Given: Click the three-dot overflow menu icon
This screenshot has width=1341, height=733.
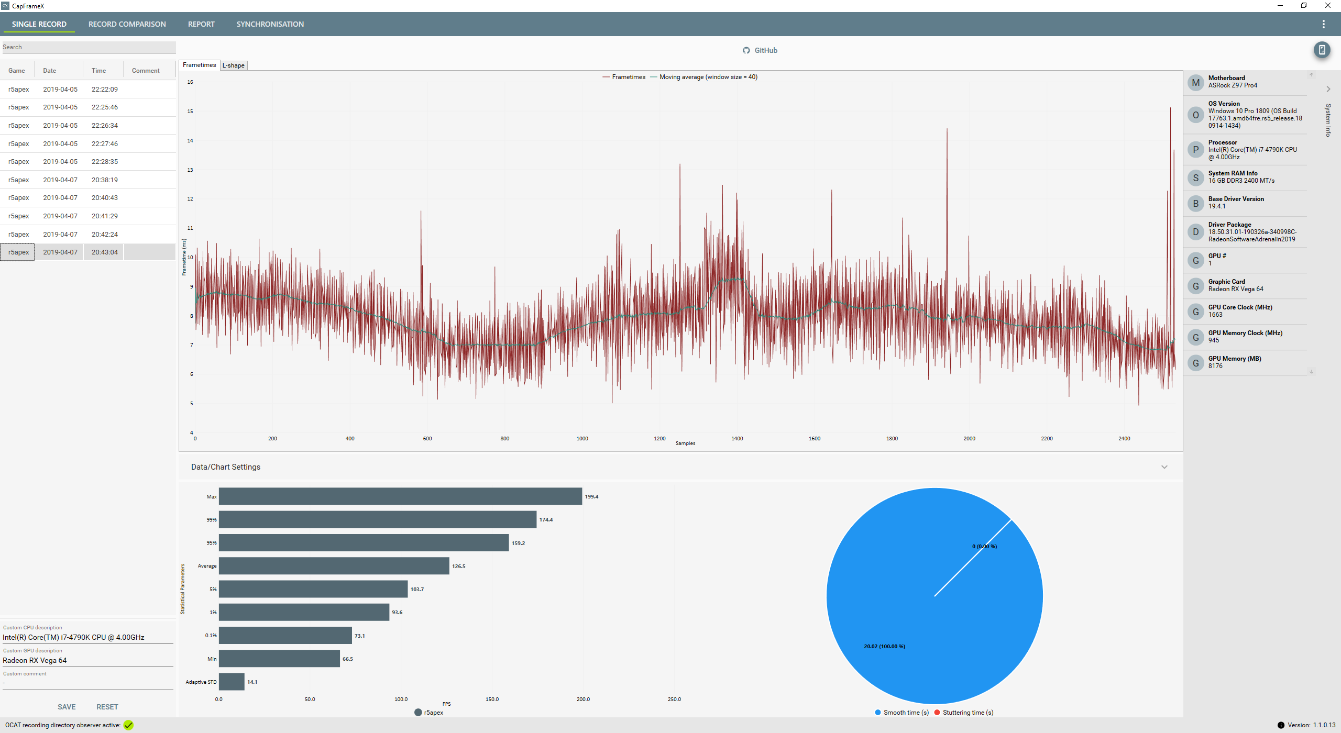Looking at the screenshot, I should (1323, 24).
